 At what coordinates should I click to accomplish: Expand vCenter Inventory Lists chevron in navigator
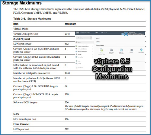point(93,46)
